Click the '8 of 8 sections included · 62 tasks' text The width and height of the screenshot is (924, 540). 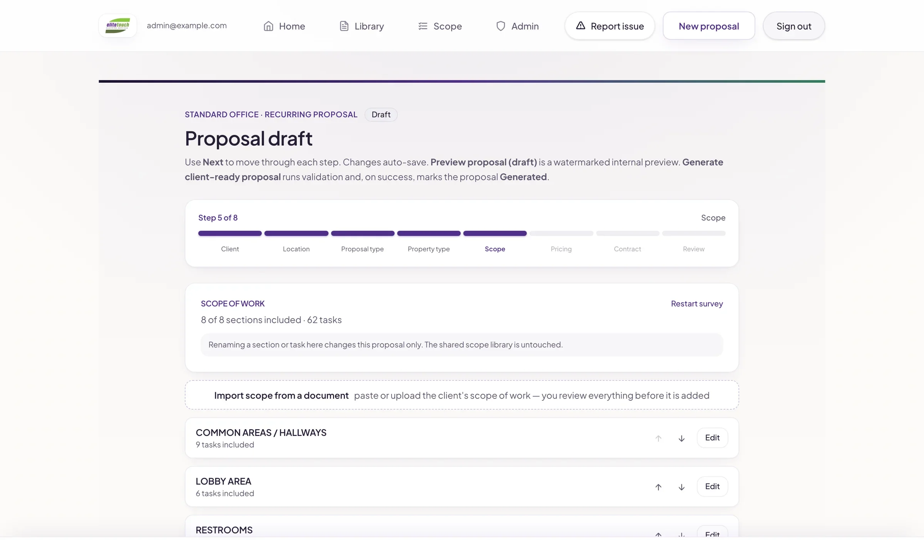coord(271,320)
